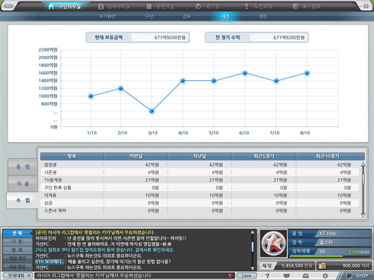This screenshot has height=280, width=374.
Task: Open the 훈련시설 tab
Action: tap(160, 6)
